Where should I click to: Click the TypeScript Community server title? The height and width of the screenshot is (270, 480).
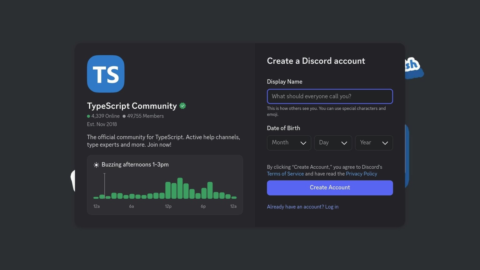point(132,106)
